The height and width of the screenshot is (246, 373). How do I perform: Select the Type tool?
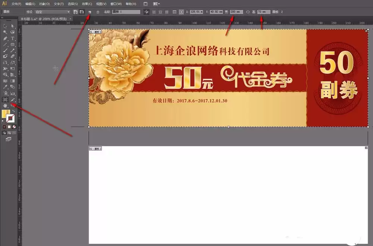13,38
